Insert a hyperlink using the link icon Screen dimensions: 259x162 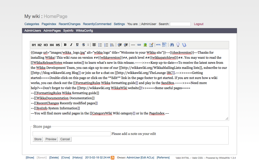(x=139, y=45)
